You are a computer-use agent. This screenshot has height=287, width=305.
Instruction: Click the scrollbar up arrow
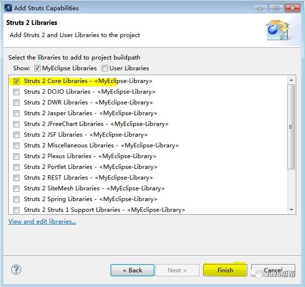pos(291,80)
